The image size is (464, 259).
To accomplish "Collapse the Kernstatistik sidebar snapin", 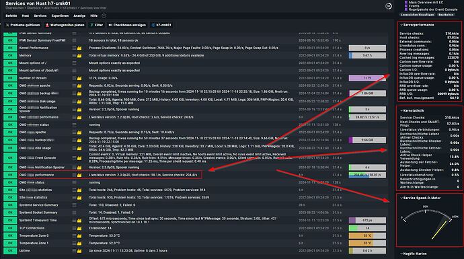I will coord(401,110).
